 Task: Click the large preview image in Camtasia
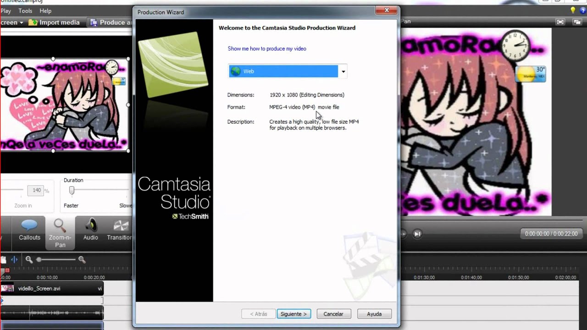pyautogui.click(x=476, y=121)
